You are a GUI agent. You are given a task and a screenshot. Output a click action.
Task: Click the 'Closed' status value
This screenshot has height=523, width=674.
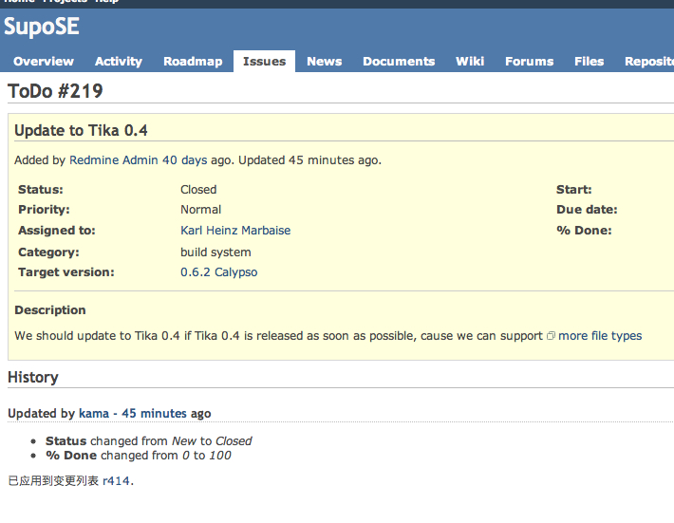click(198, 190)
